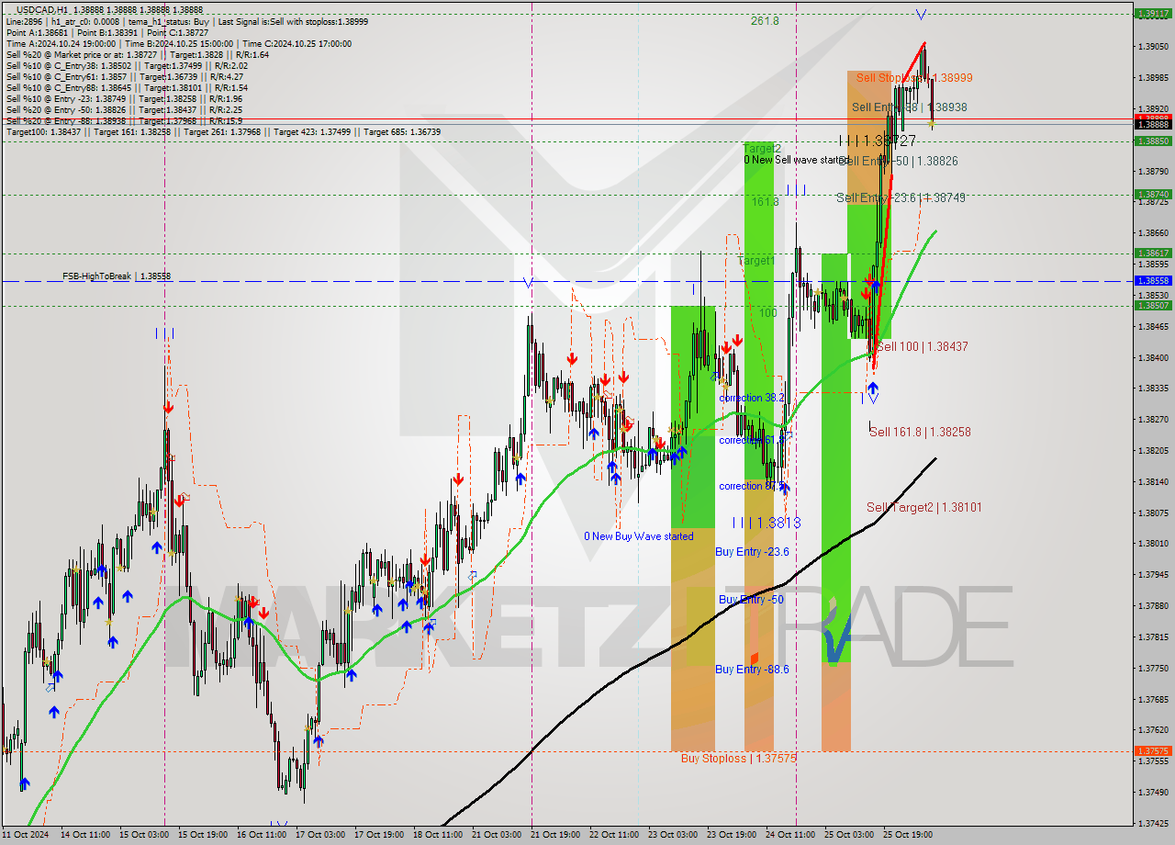Click the 25 Oct 03:00 time axis label
Screen dimensions: 1175x845
849,835
